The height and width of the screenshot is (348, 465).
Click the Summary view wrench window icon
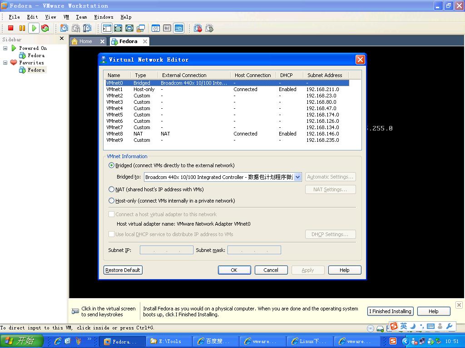[156, 28]
